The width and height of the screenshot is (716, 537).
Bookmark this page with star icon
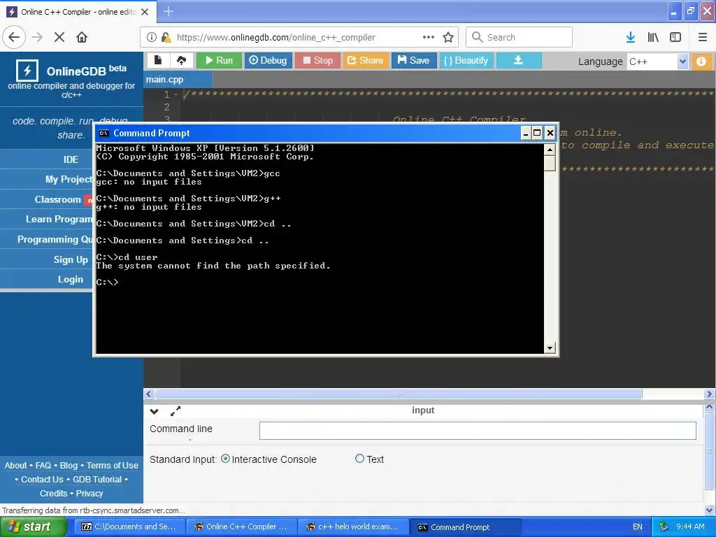click(x=448, y=38)
